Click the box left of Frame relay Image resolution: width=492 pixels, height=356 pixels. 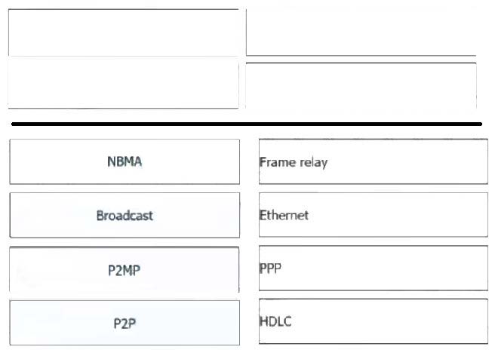coord(125,161)
